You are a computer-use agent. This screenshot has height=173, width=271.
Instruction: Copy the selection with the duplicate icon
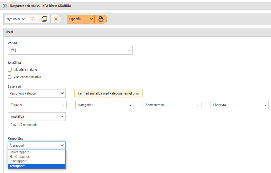[44, 19]
